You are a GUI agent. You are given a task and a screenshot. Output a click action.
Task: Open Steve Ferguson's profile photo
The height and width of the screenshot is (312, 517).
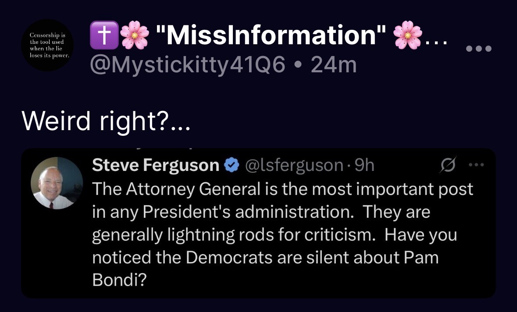(57, 183)
